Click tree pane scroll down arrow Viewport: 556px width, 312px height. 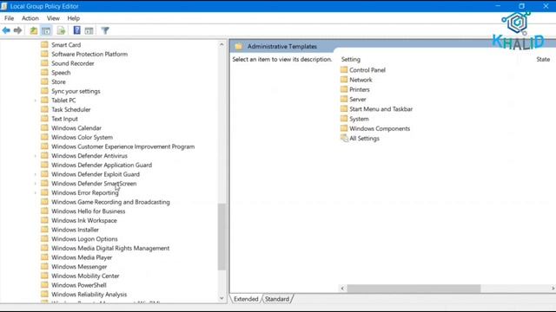[222, 298]
